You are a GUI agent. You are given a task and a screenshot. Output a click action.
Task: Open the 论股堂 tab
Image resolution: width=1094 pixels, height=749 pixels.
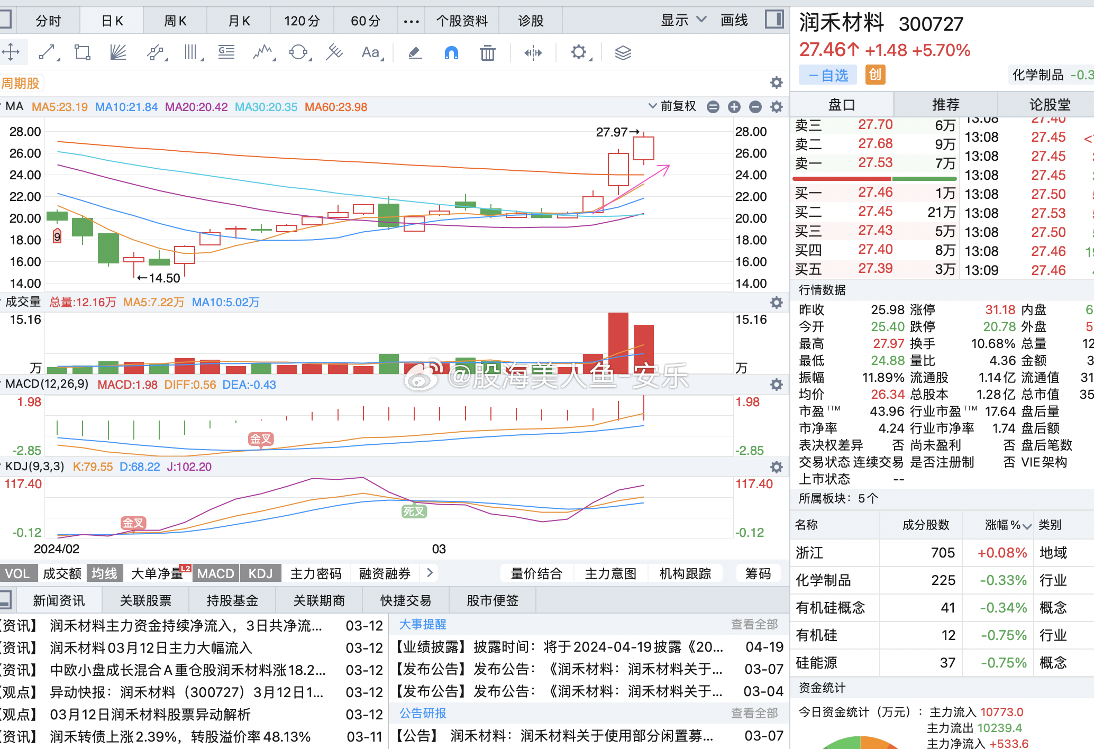1049,104
